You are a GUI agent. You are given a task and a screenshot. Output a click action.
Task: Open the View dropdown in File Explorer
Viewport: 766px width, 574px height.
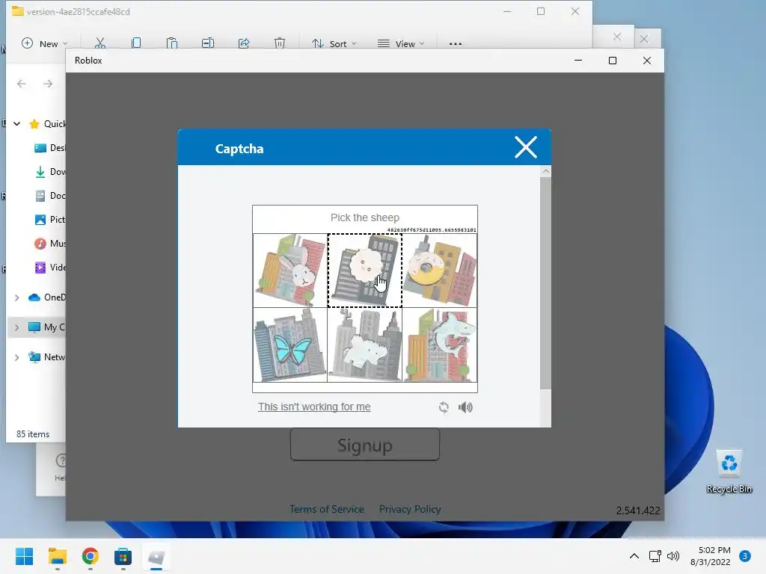pos(401,43)
